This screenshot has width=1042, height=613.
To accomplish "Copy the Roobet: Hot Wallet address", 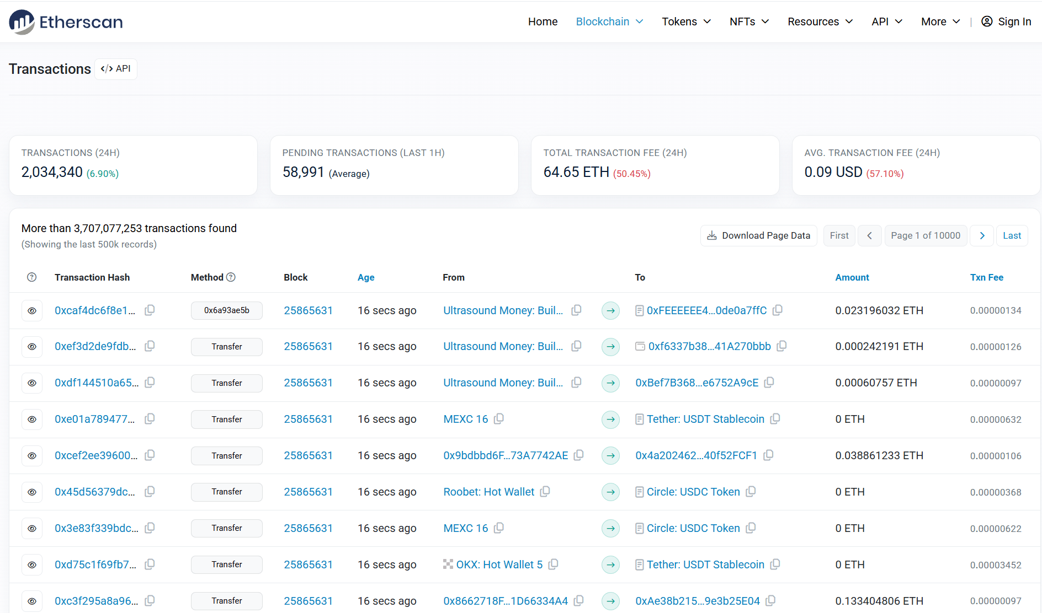I will (545, 492).
